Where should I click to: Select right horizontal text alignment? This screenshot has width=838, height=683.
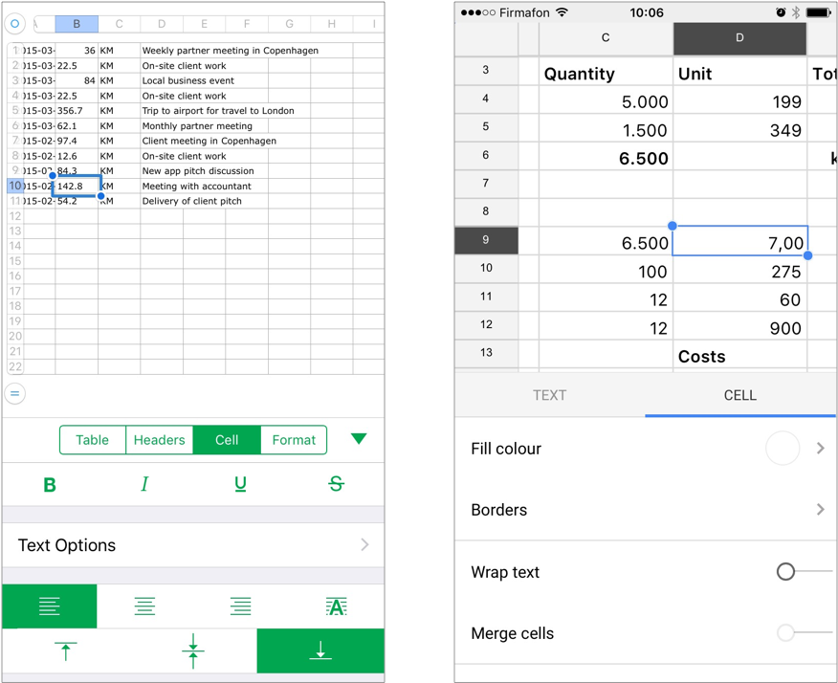click(x=240, y=606)
